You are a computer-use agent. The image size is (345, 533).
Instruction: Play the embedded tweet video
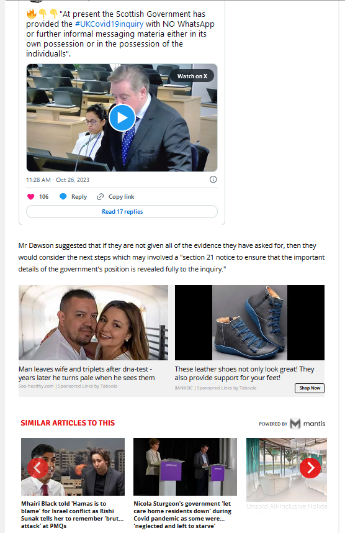point(122,117)
